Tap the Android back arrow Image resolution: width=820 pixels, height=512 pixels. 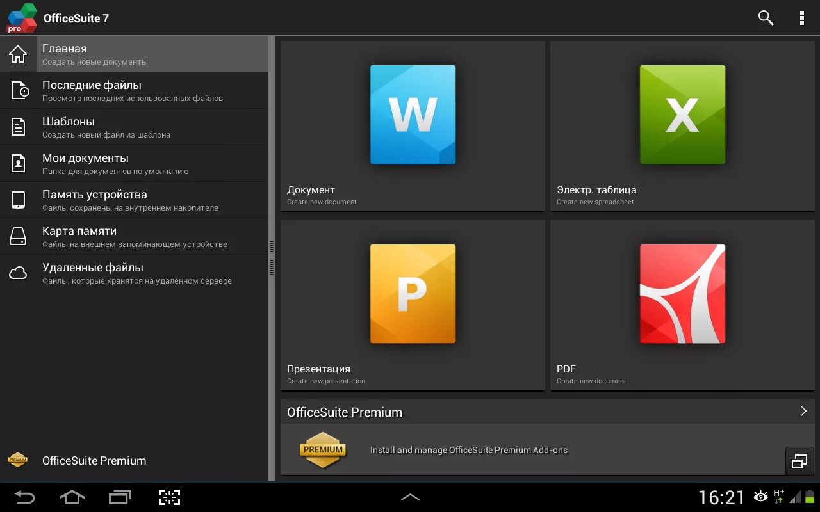[24, 497]
